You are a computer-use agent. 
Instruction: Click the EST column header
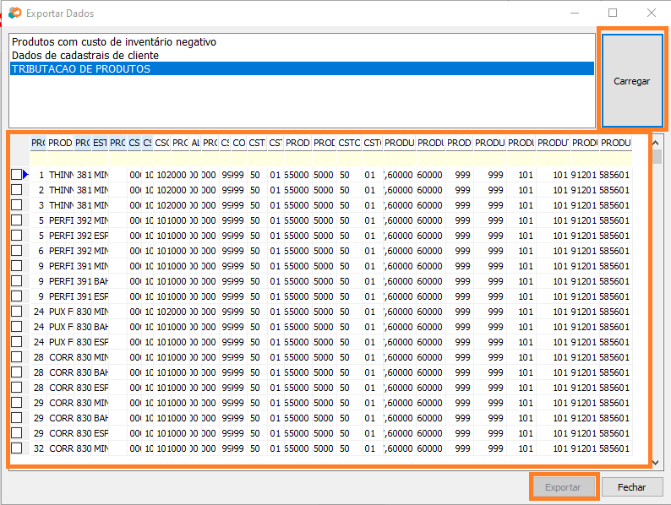point(100,144)
